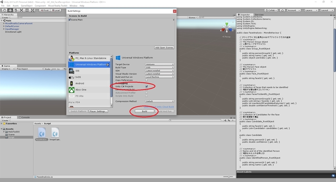
Task: Toggle Local handle rotation button
Action: pyautogui.click(x=56, y=10)
